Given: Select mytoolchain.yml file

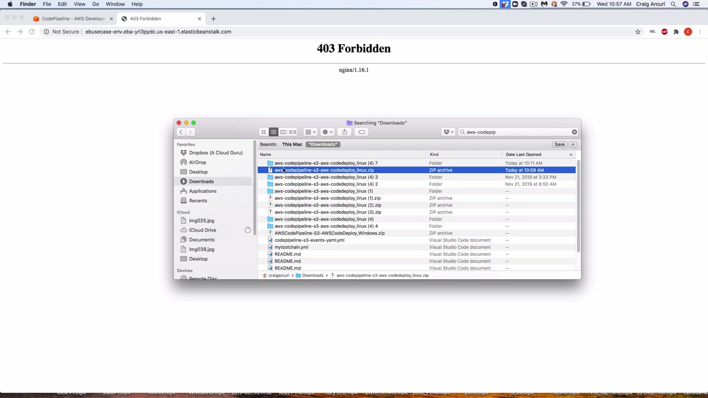Looking at the screenshot, I should (x=417, y=247).
